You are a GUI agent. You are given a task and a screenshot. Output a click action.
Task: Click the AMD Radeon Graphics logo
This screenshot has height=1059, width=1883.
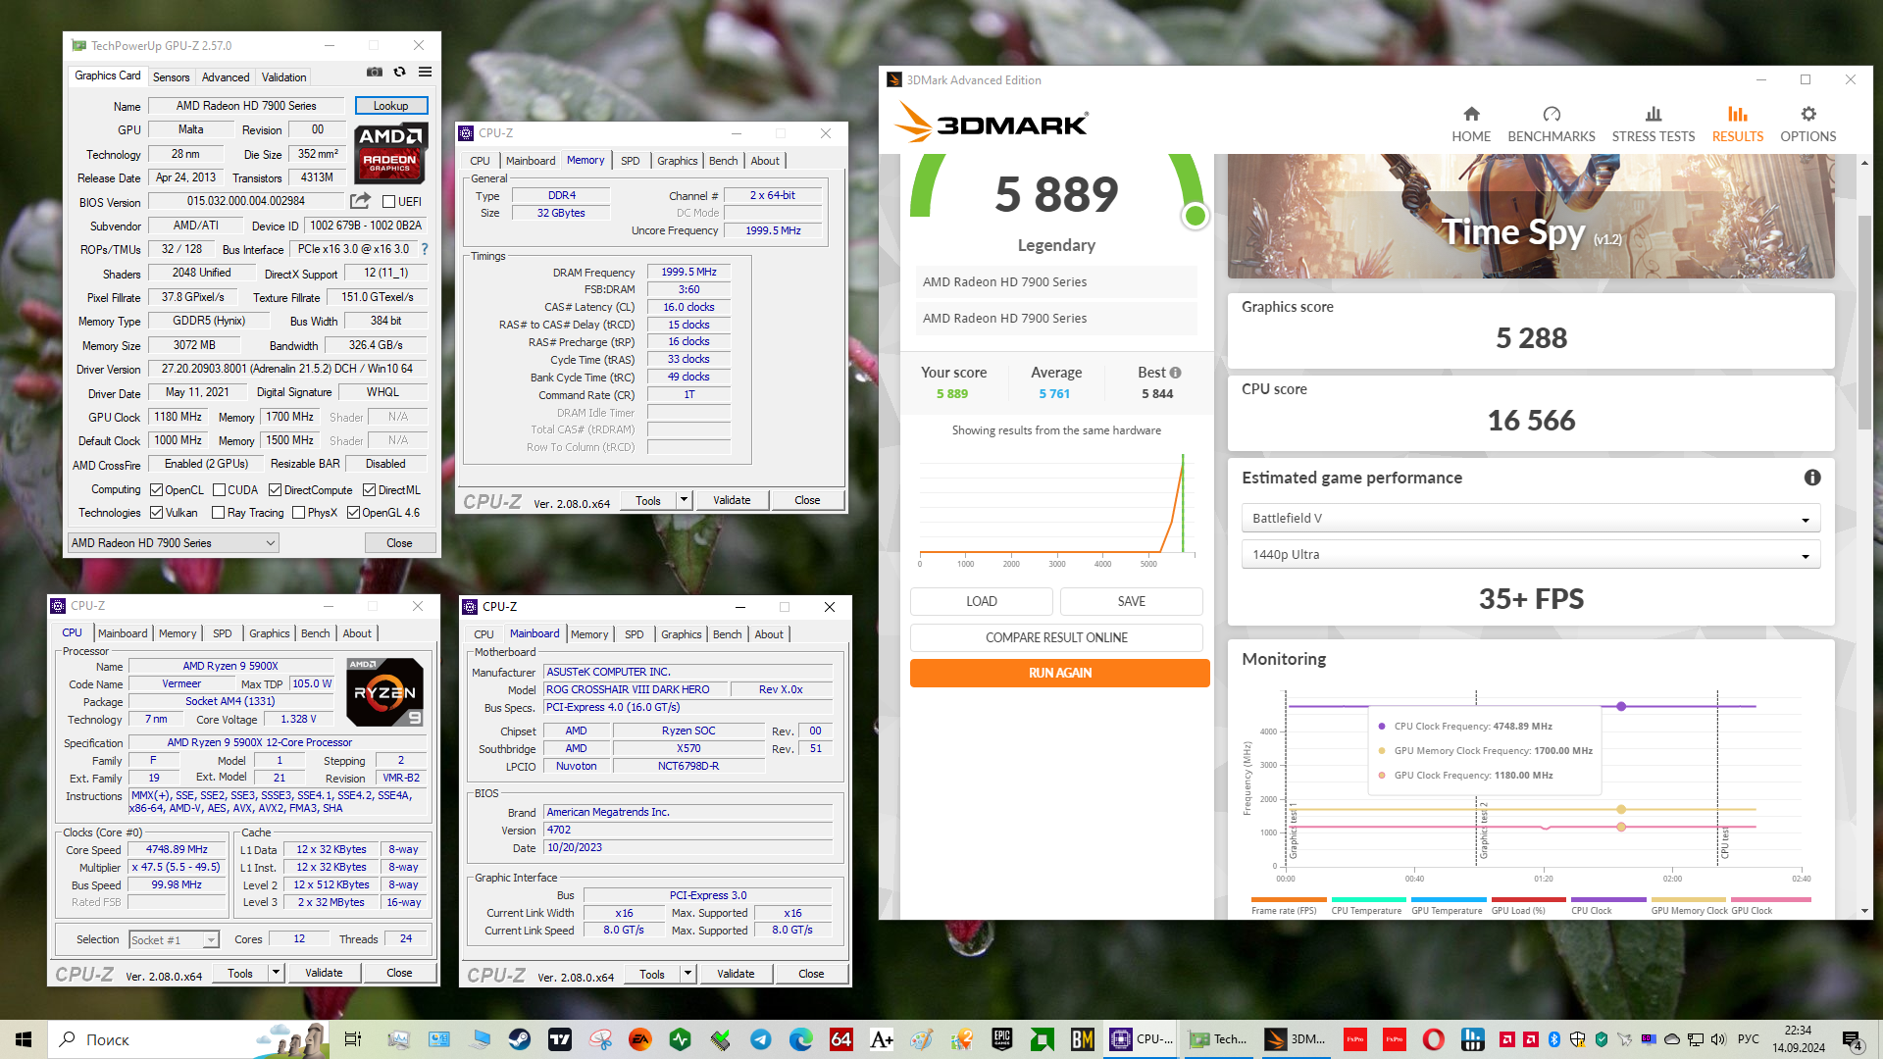pyautogui.click(x=389, y=153)
